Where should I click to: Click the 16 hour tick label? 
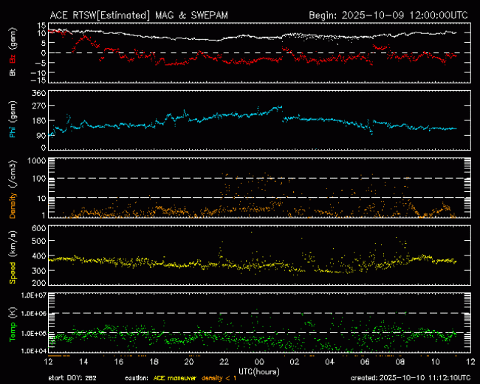pyautogui.click(x=118, y=362)
